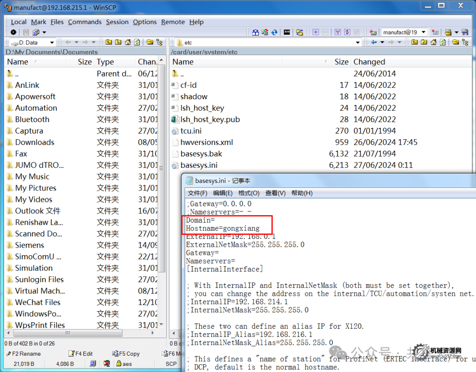Go to local home directory icon
The width and height of the screenshot is (476, 372).
(x=128, y=42)
